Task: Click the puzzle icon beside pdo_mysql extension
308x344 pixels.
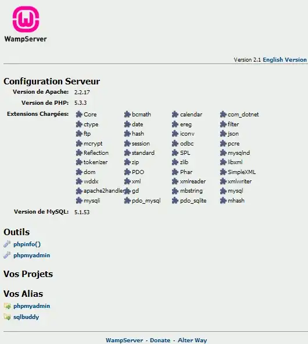Action: (x=127, y=200)
